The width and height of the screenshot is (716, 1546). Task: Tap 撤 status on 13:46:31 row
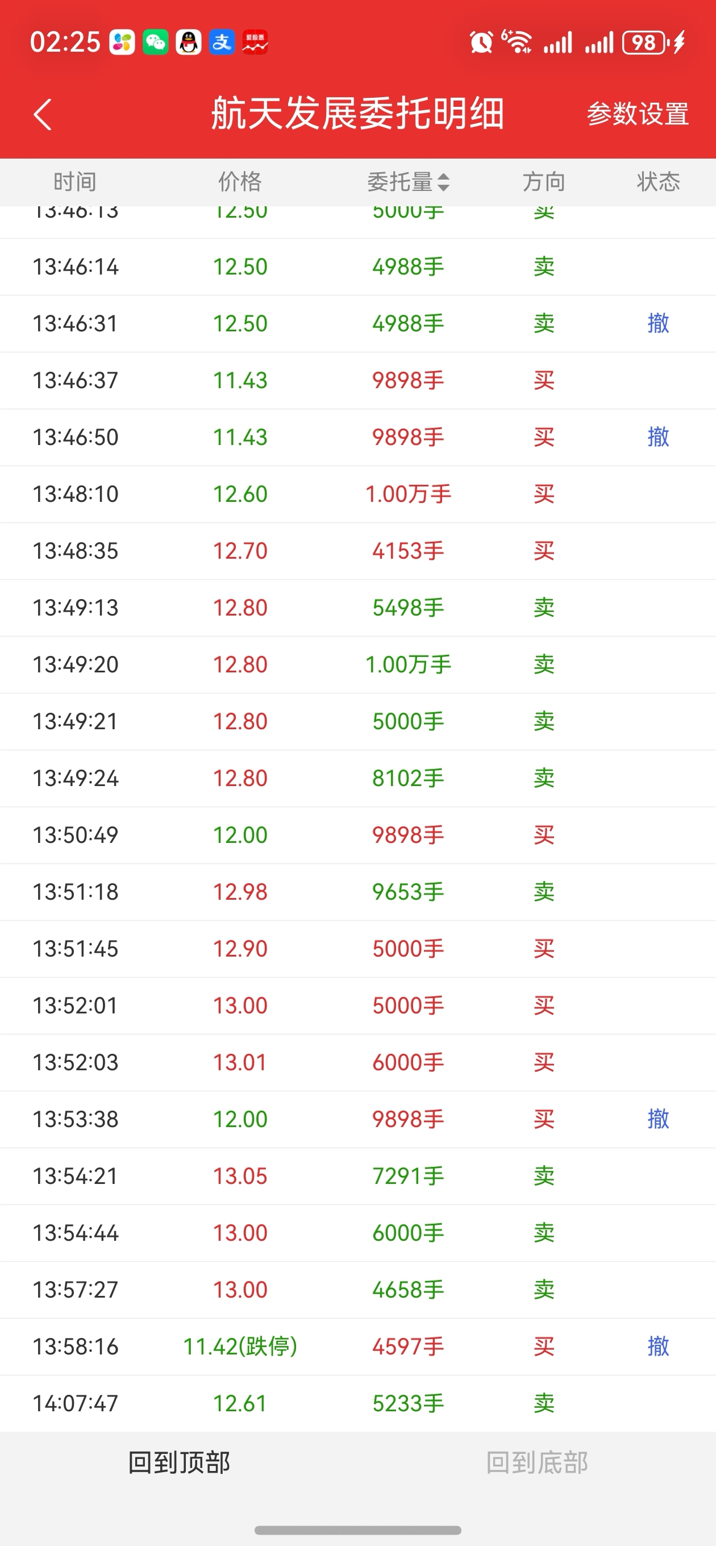[658, 323]
